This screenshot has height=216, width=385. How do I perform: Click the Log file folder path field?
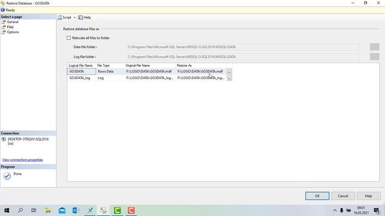(243, 56)
